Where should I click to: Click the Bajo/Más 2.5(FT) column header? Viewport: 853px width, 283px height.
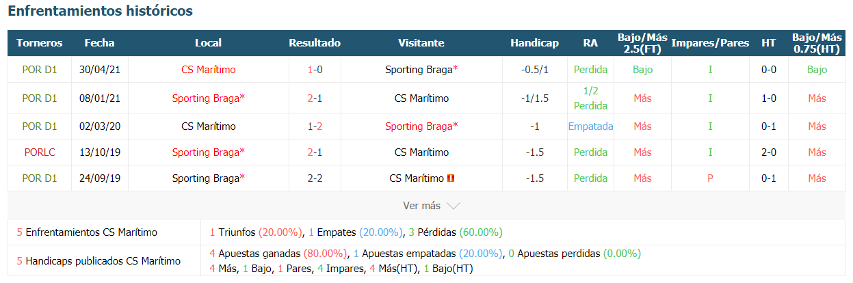(642, 43)
